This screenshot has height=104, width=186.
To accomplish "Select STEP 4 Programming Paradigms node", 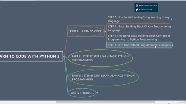I will (139, 45).
